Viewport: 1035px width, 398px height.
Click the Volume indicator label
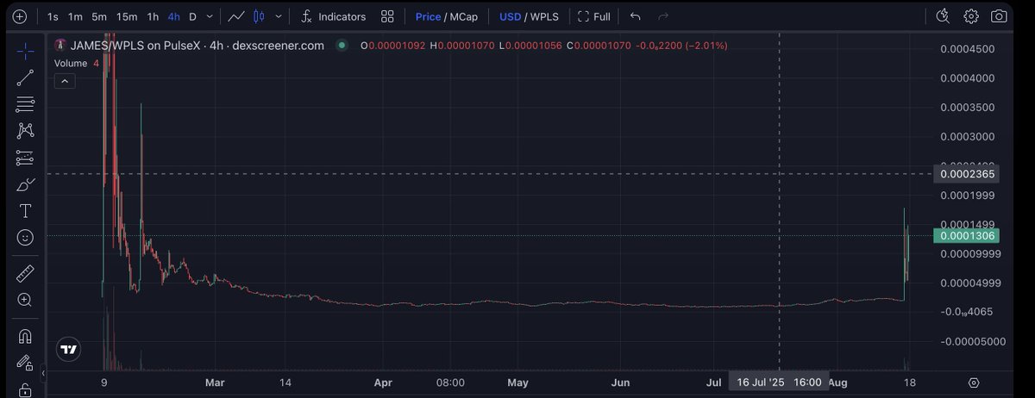[x=71, y=63]
